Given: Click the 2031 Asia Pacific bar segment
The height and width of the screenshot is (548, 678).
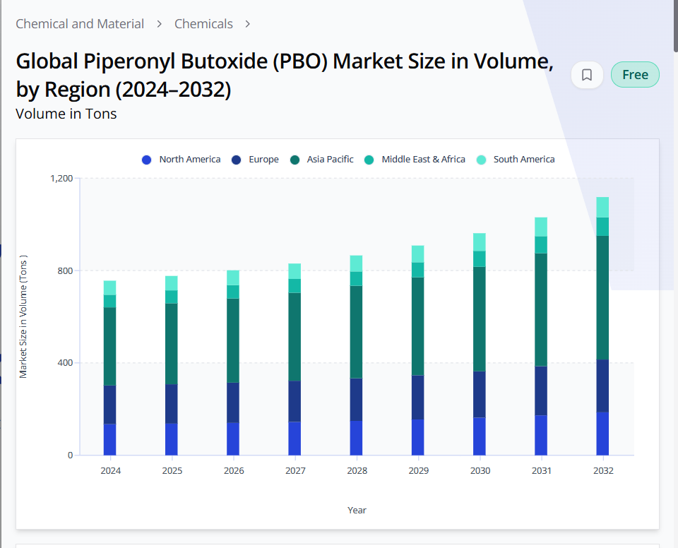Looking at the screenshot, I should (541, 309).
